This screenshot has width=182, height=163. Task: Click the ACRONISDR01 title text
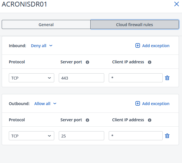[x=24, y=4]
